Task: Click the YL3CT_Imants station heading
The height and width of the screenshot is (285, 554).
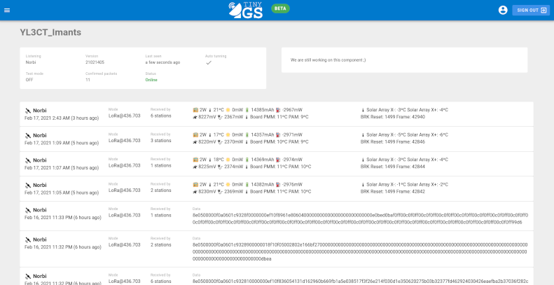Action: click(x=50, y=32)
